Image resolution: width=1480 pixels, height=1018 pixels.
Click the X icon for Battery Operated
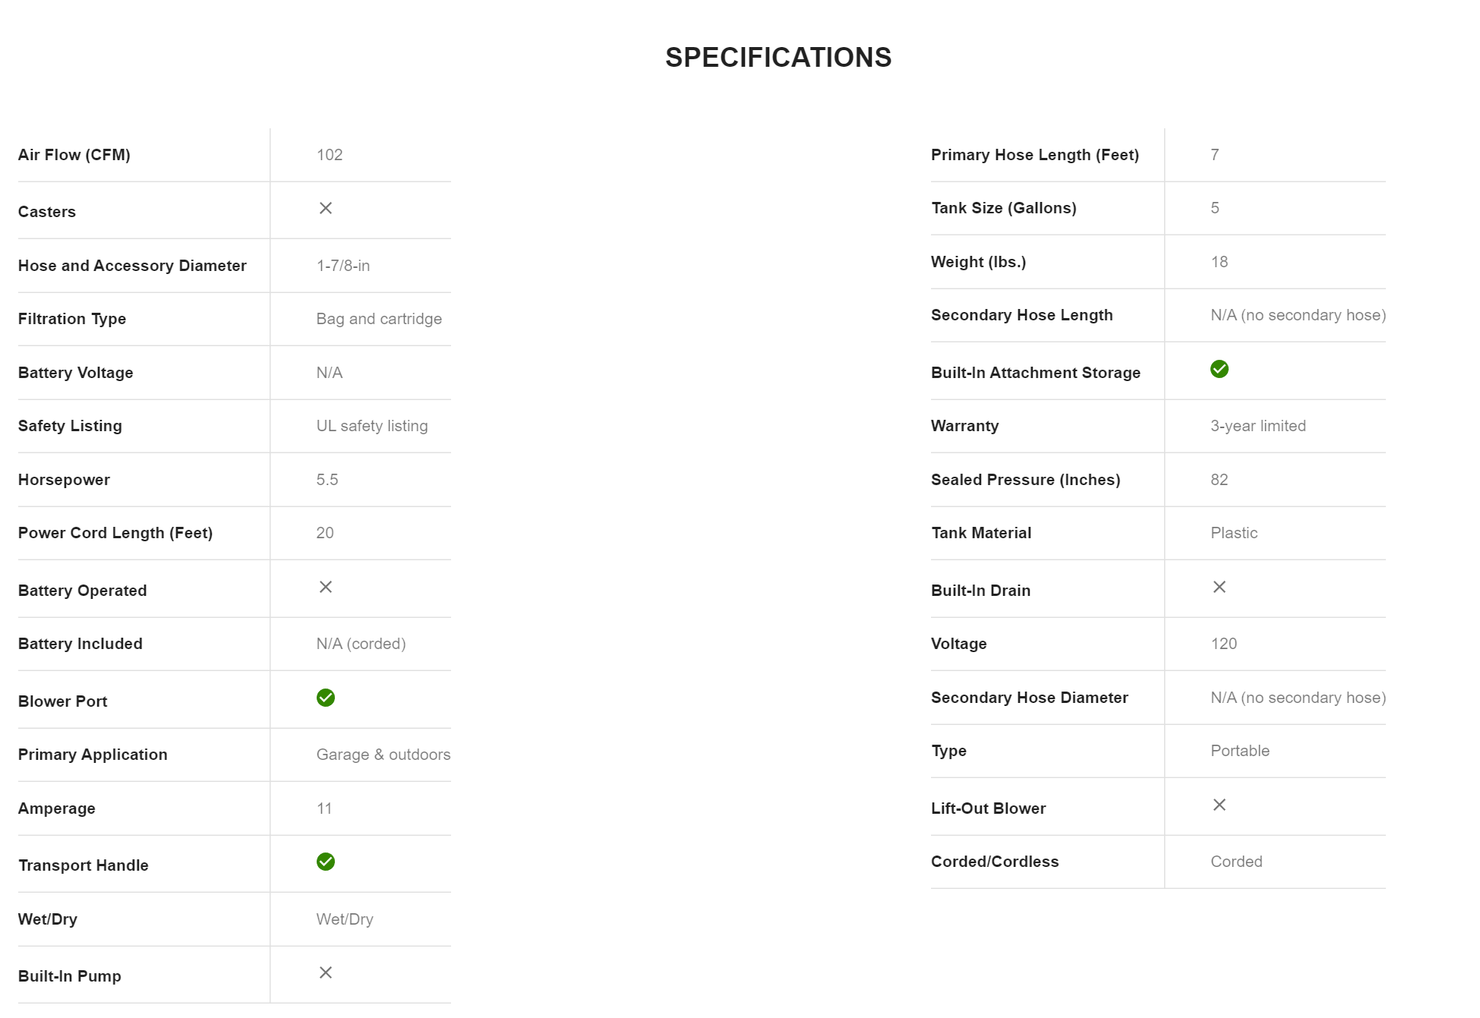tap(325, 587)
